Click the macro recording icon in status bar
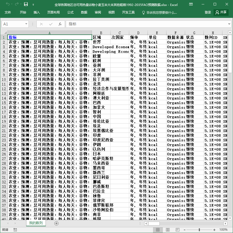The width and height of the screenshot is (233, 233). [x=15, y=230]
